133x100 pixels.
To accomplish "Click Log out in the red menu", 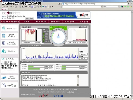I will click(x=5, y=22).
